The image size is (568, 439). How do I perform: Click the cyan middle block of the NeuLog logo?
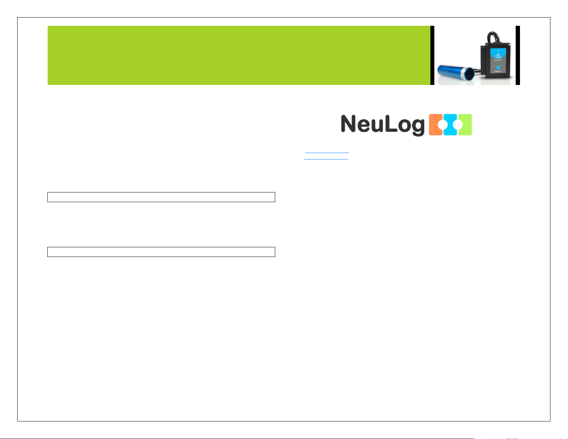[450, 125]
